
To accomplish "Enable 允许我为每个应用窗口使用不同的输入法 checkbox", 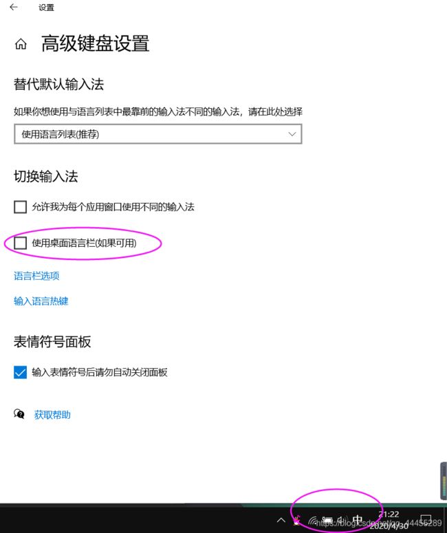I will coord(21,207).
